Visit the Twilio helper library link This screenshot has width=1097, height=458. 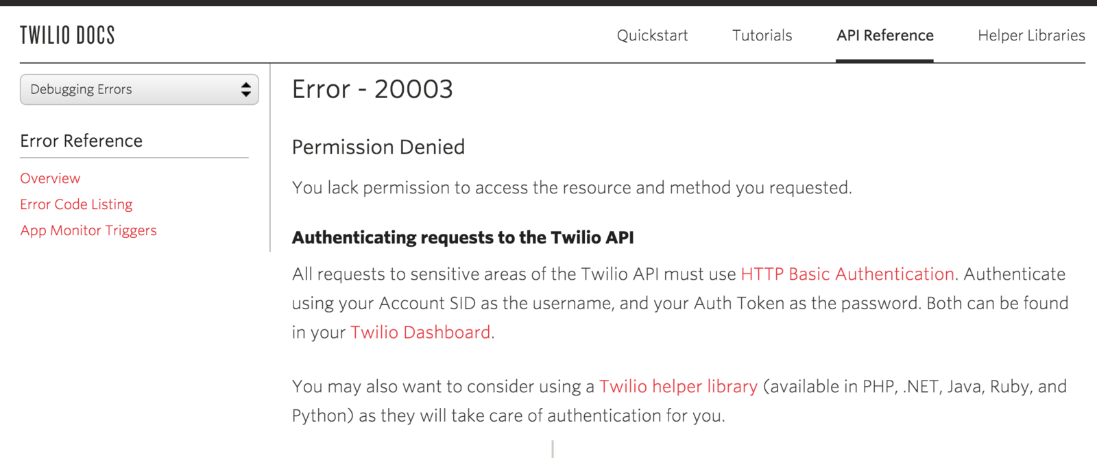click(678, 387)
